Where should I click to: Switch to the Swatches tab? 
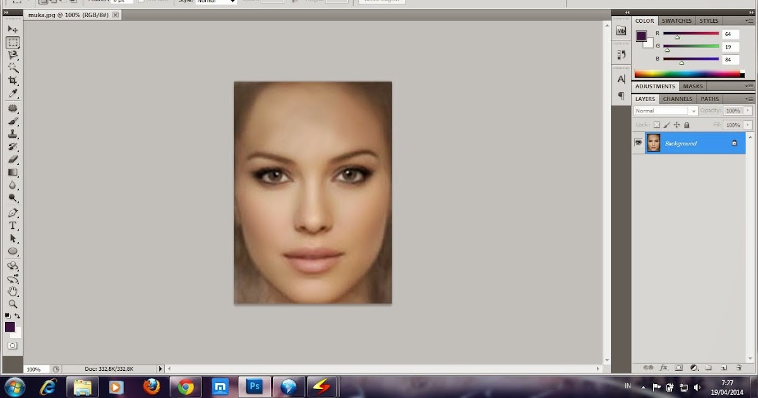click(x=677, y=21)
